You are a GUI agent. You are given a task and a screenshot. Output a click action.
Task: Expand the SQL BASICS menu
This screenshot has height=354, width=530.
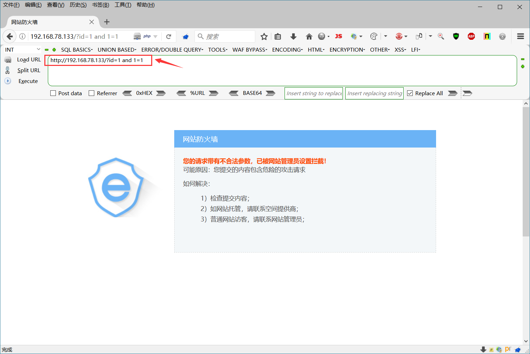(77, 50)
